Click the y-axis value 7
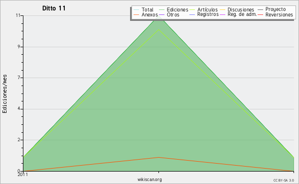Image resolution: width=299 pixels, height=184 pixels. (x=19, y=78)
